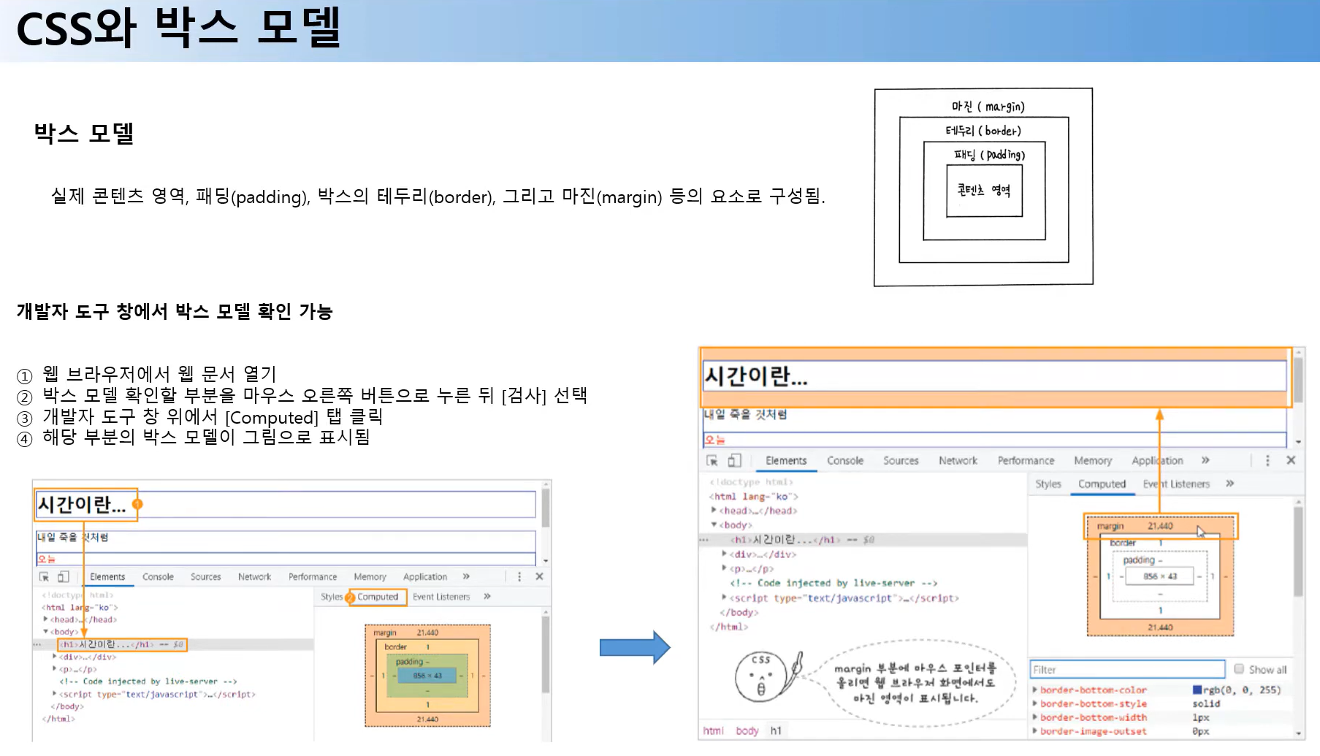Select h1 row in left DOM tree

(173, 644)
